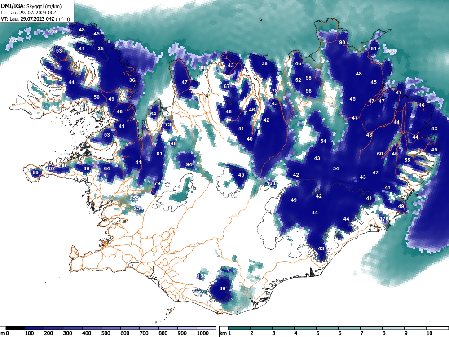This screenshot has width=449, height=337.
Task: Click the visibility value '67' on the map
Action: pos(227,87)
